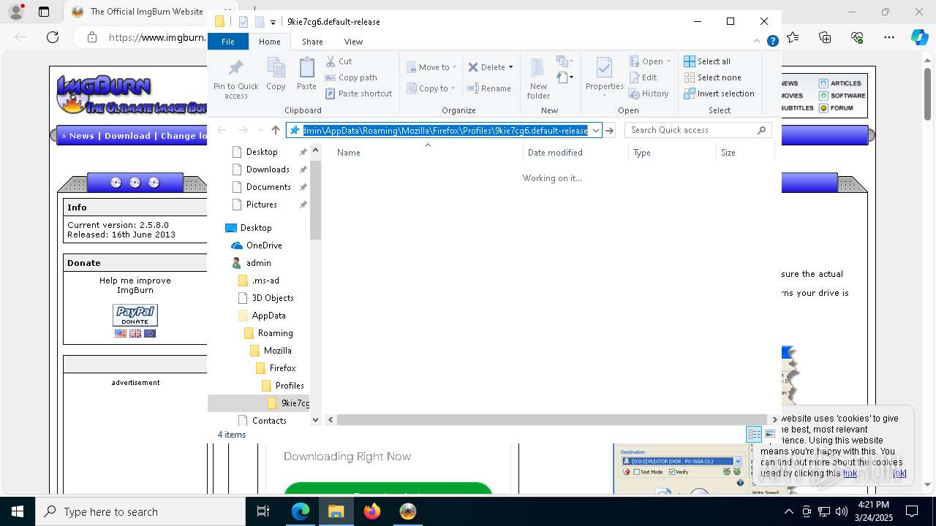
Task: Open Customize Quick Access Toolbar dropdown
Action: pos(273,23)
